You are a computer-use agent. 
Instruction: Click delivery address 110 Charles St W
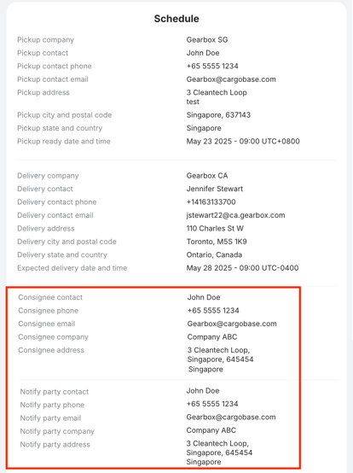215,228
